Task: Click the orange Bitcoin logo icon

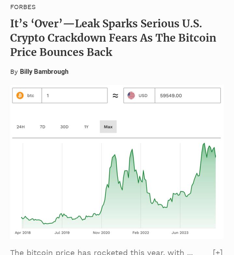Action: pos(20,96)
